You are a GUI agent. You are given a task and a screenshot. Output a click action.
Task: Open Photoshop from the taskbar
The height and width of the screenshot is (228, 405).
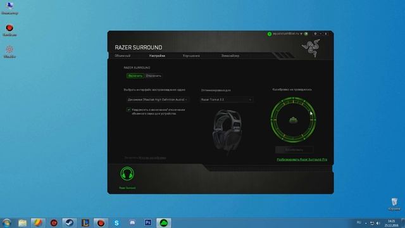pyautogui.click(x=147, y=222)
